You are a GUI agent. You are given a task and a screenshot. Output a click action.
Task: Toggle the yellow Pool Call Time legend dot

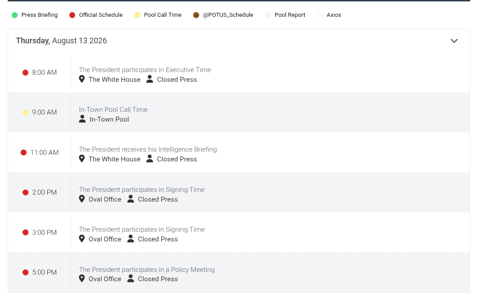pyautogui.click(x=137, y=15)
